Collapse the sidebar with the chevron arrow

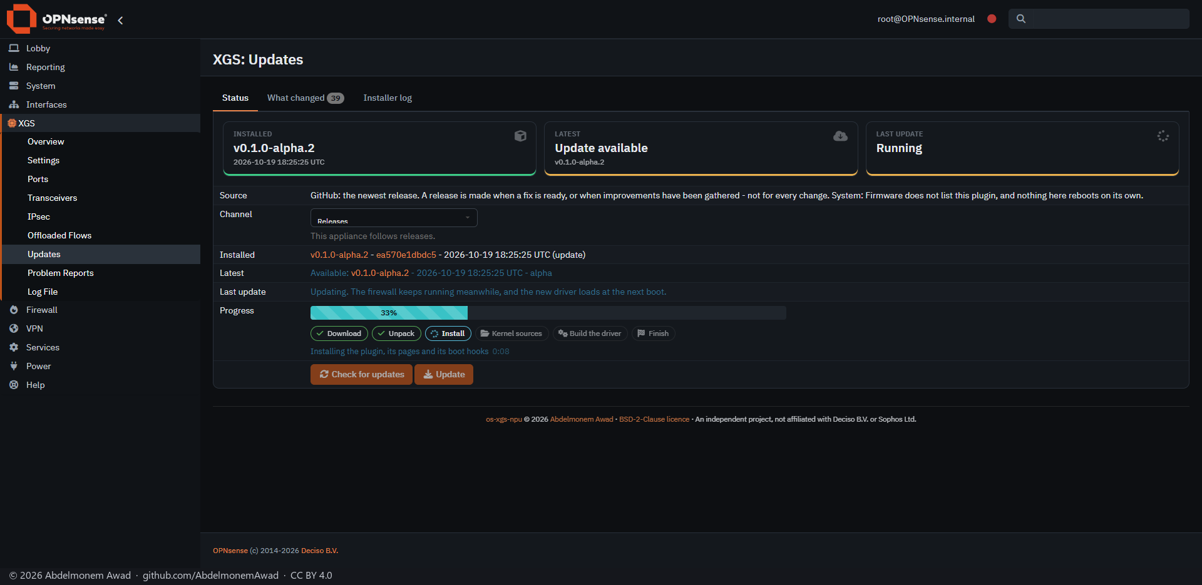coord(120,20)
